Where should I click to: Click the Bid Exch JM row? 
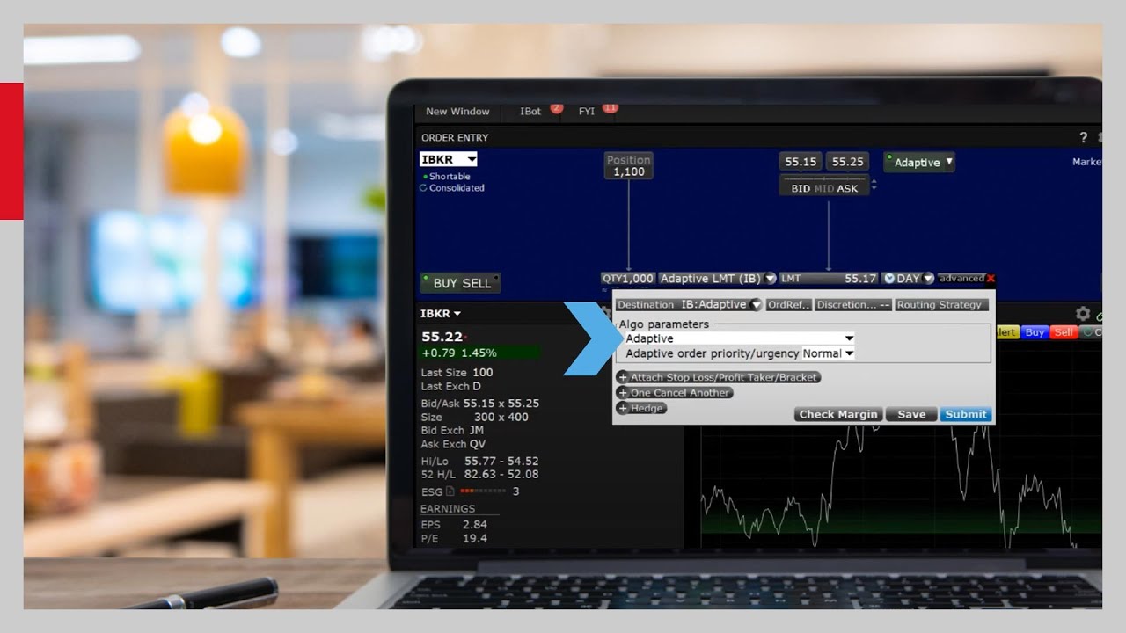click(452, 430)
